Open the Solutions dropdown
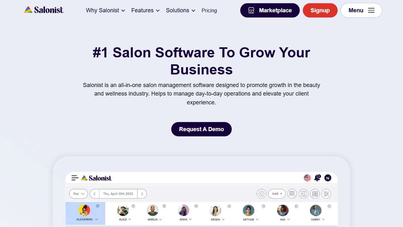The width and height of the screenshot is (403, 227). pos(181,10)
